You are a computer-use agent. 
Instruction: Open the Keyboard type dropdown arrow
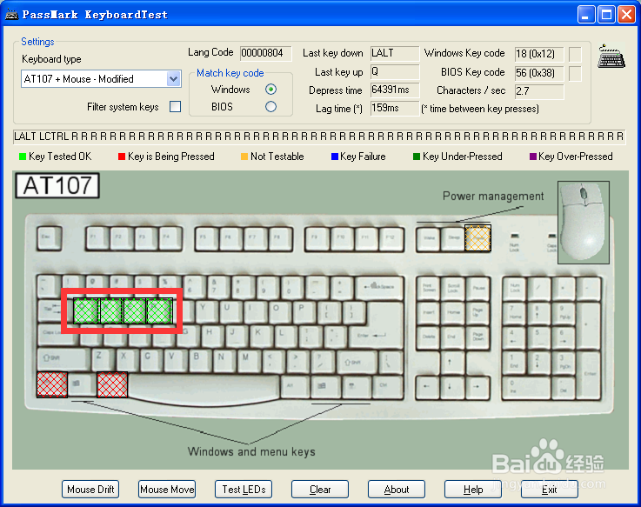click(174, 78)
